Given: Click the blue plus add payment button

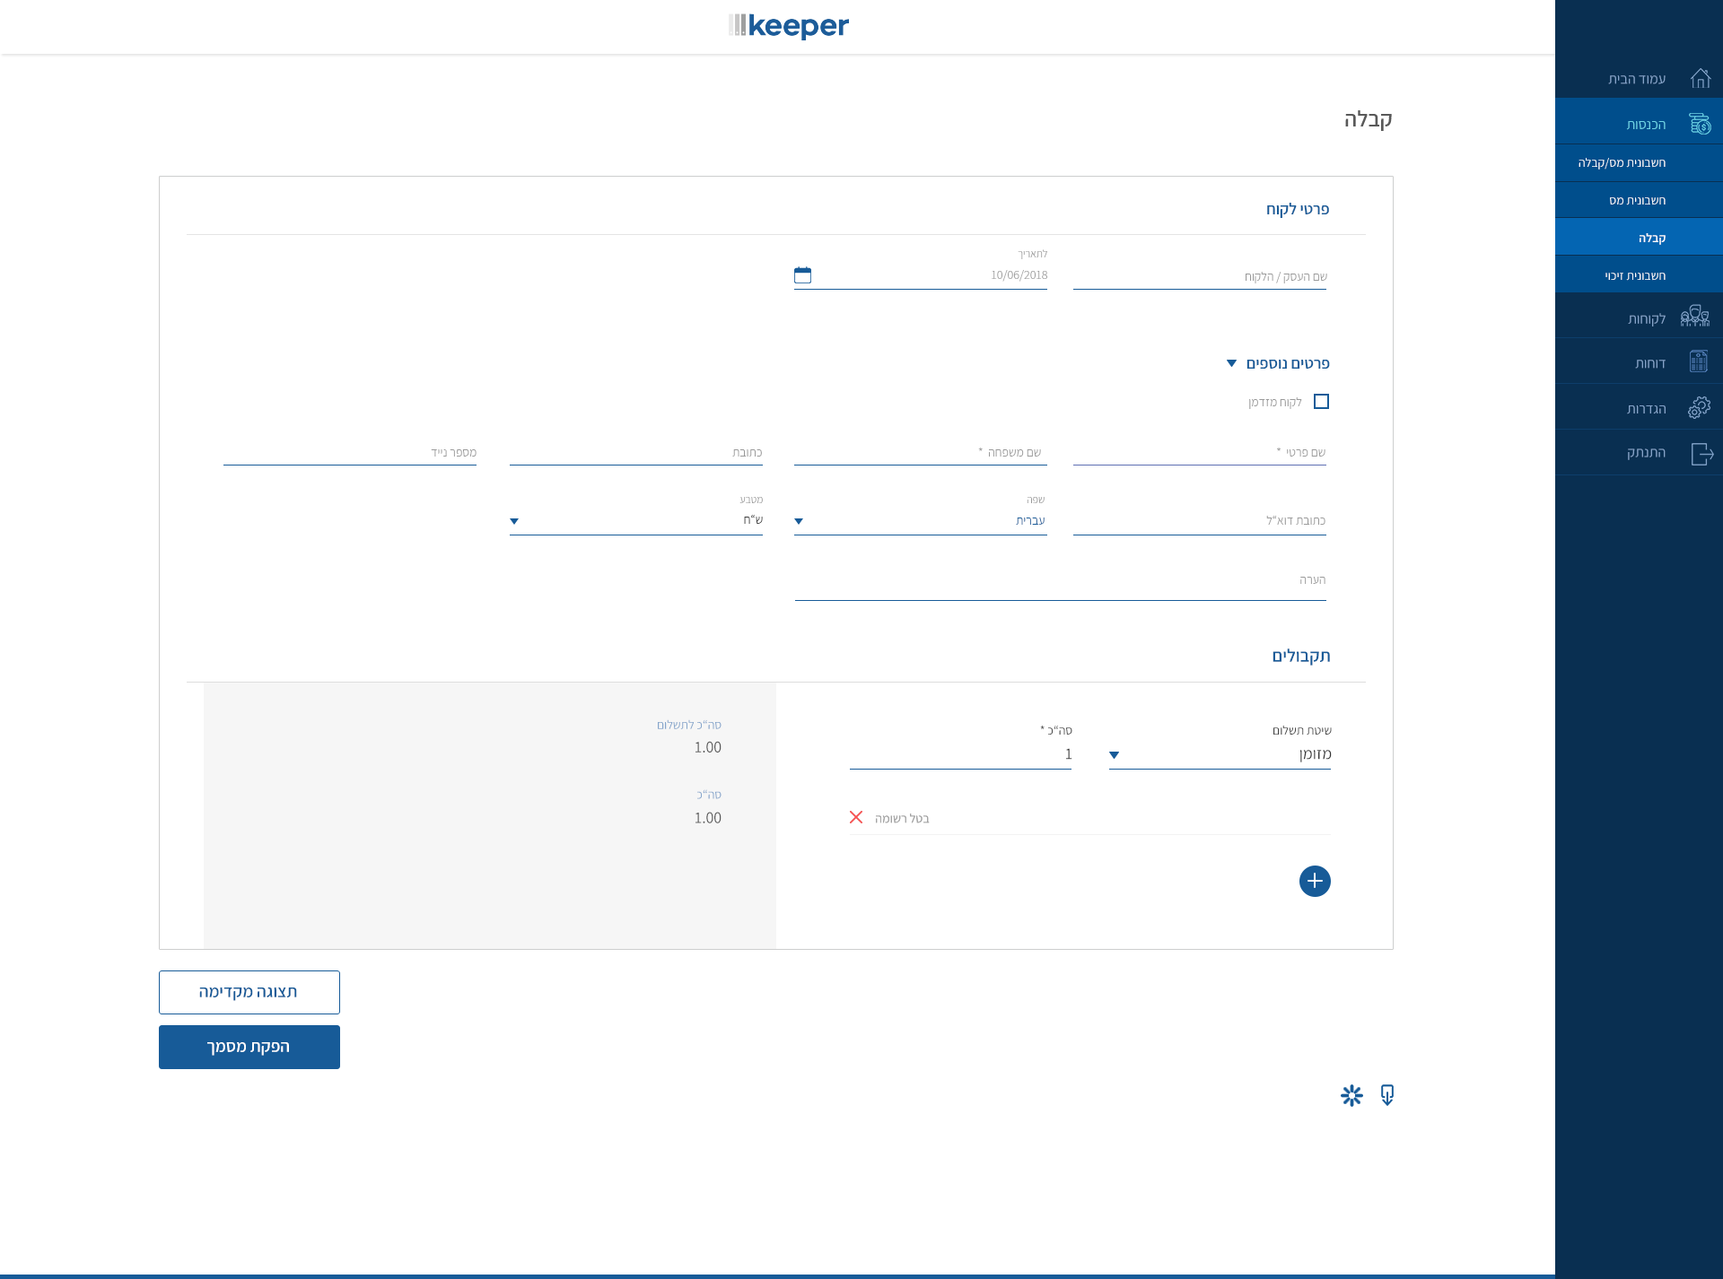Looking at the screenshot, I should tap(1315, 881).
